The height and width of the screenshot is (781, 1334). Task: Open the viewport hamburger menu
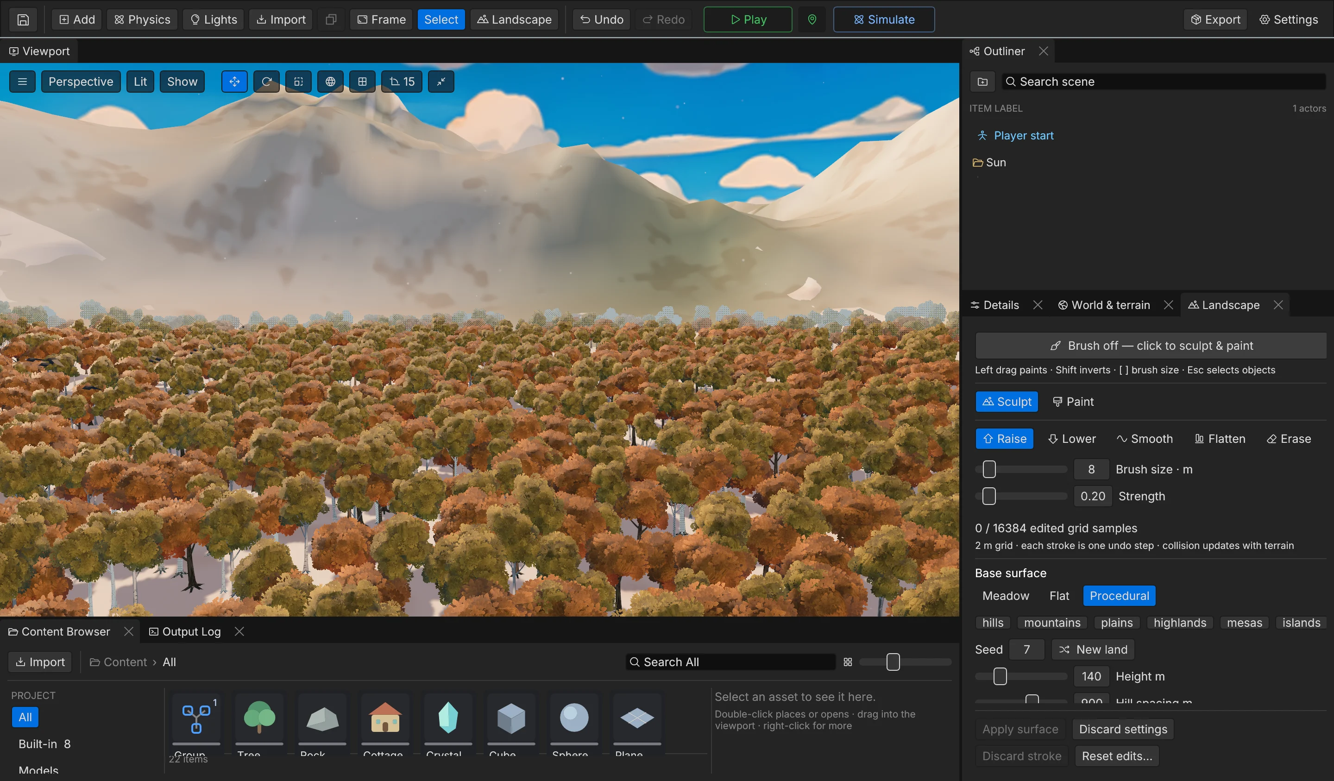coord(22,82)
